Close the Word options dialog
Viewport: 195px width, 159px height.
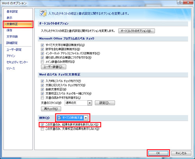pos(188,2)
